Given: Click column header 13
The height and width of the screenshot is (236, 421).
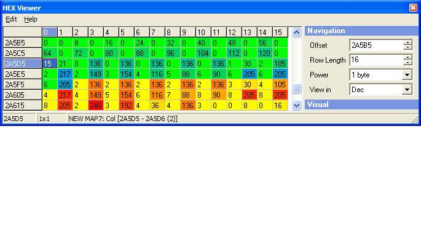Looking at the screenshot, I should point(250,32).
